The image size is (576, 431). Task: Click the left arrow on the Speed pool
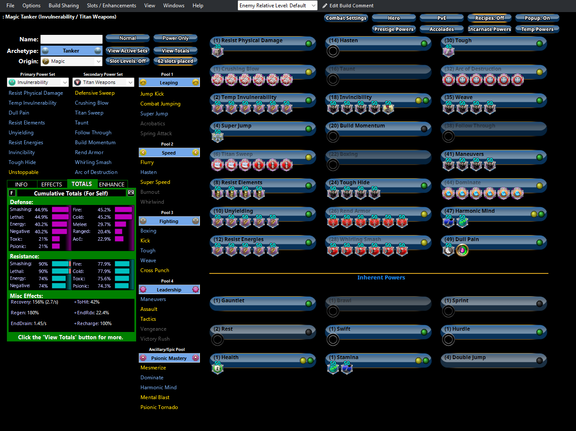[143, 152]
